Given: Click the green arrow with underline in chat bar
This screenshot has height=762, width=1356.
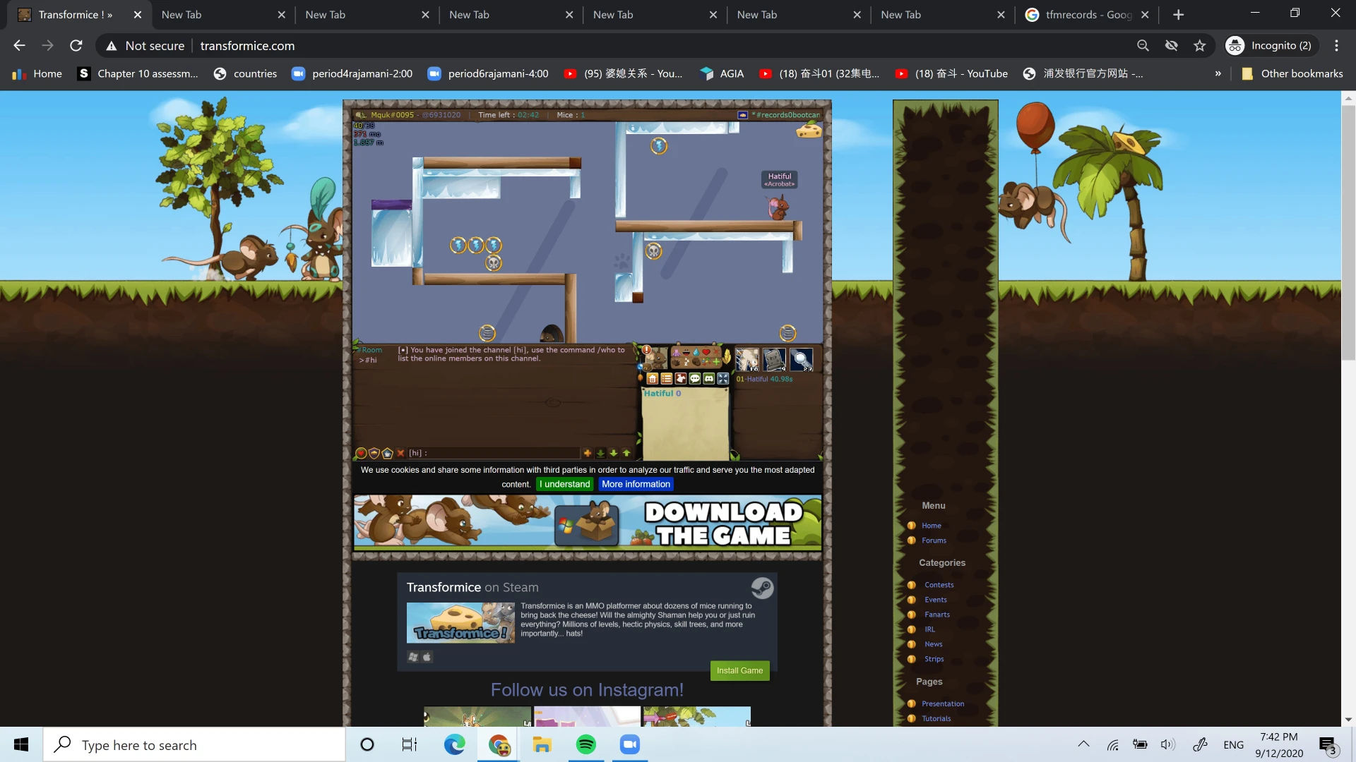Looking at the screenshot, I should click(600, 453).
